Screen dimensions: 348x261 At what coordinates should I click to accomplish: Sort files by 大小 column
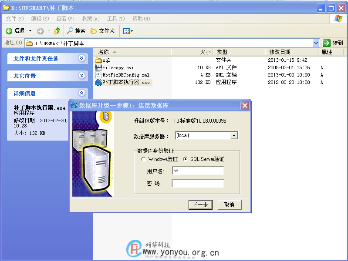(x=192, y=52)
